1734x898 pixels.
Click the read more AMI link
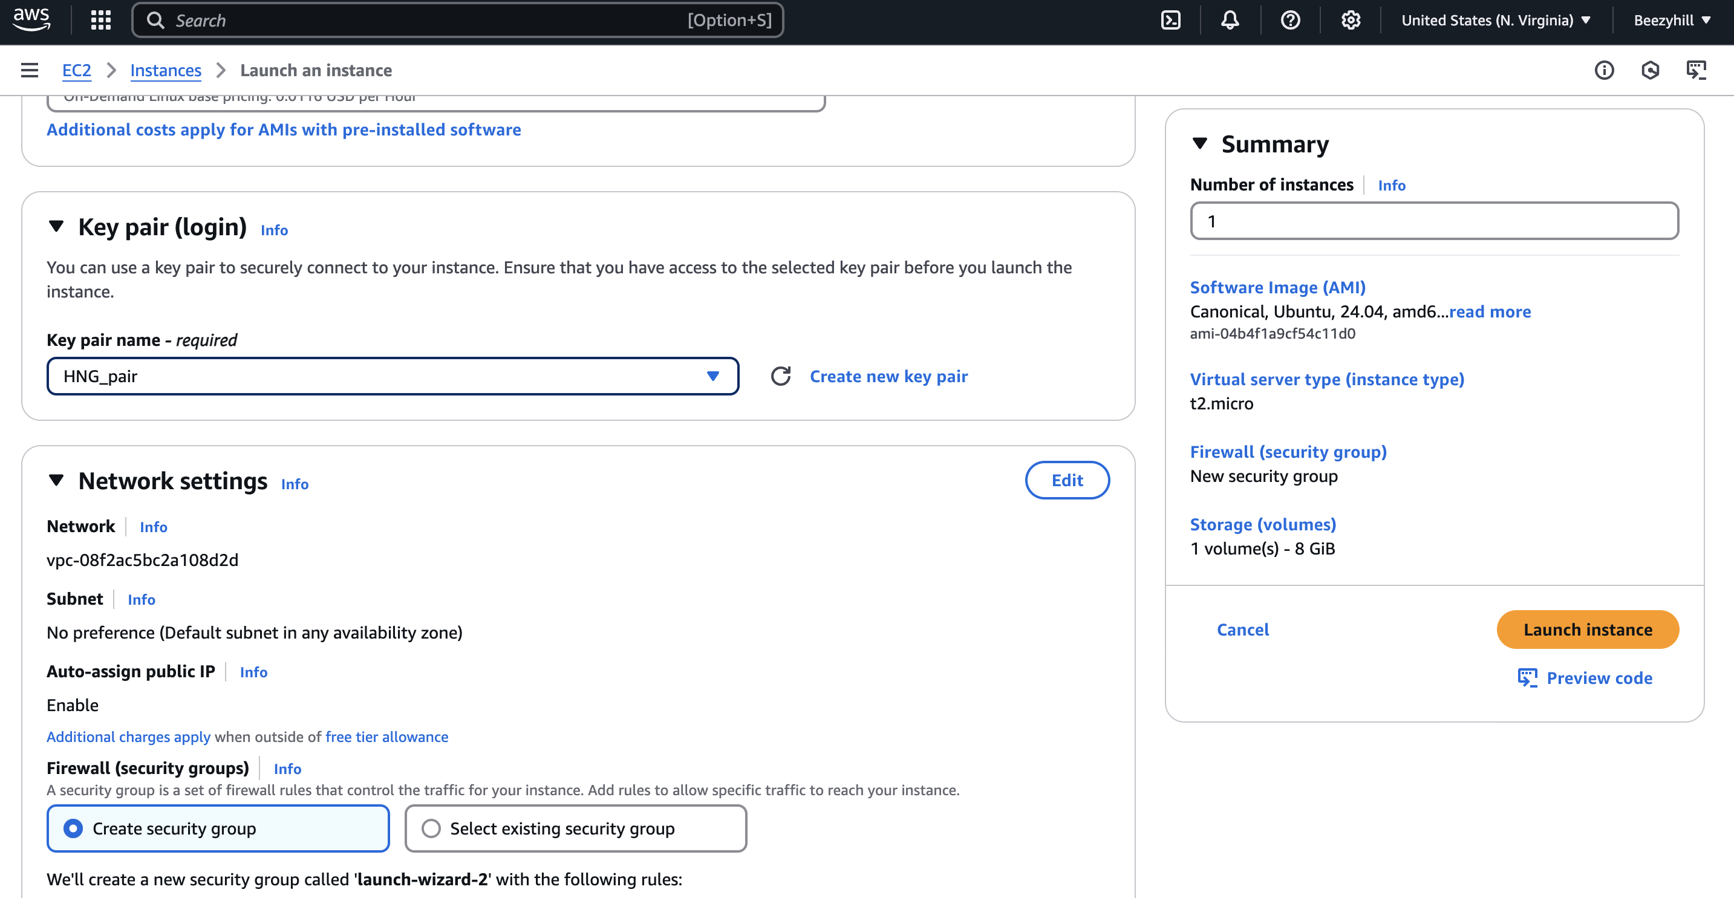click(1490, 311)
